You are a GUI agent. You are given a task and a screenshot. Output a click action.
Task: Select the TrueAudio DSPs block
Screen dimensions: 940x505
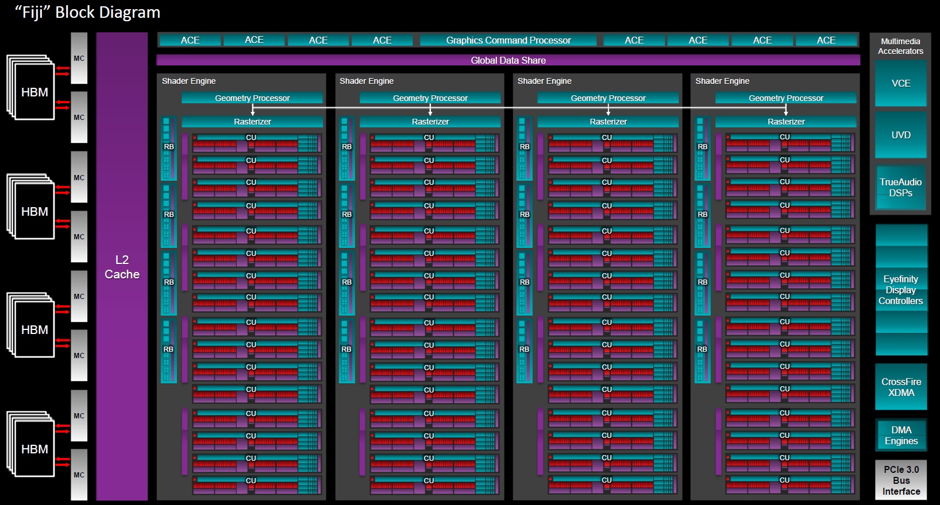coord(900,188)
